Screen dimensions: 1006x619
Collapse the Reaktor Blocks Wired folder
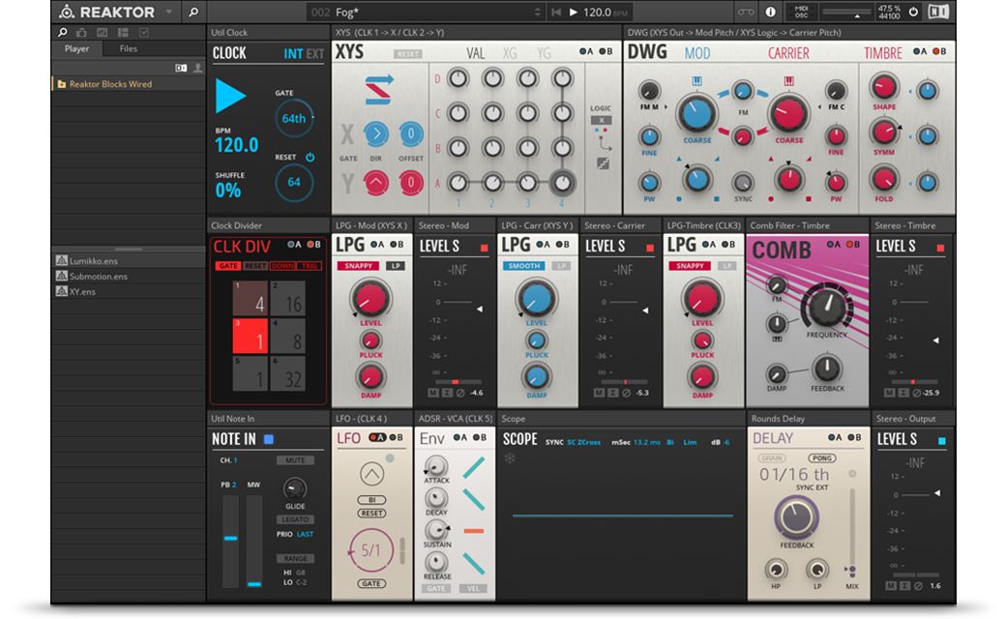(x=62, y=84)
